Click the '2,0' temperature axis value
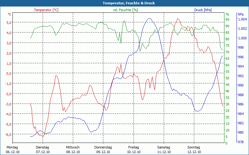This screenshot has height=155, width=249. 9,53
